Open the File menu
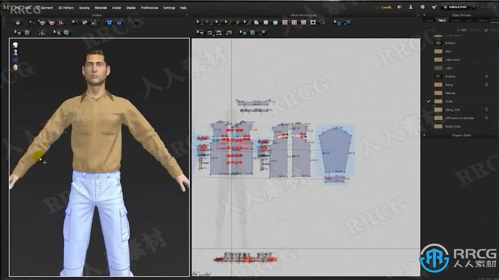Viewport: 499px width, 280px height. tap(17, 8)
